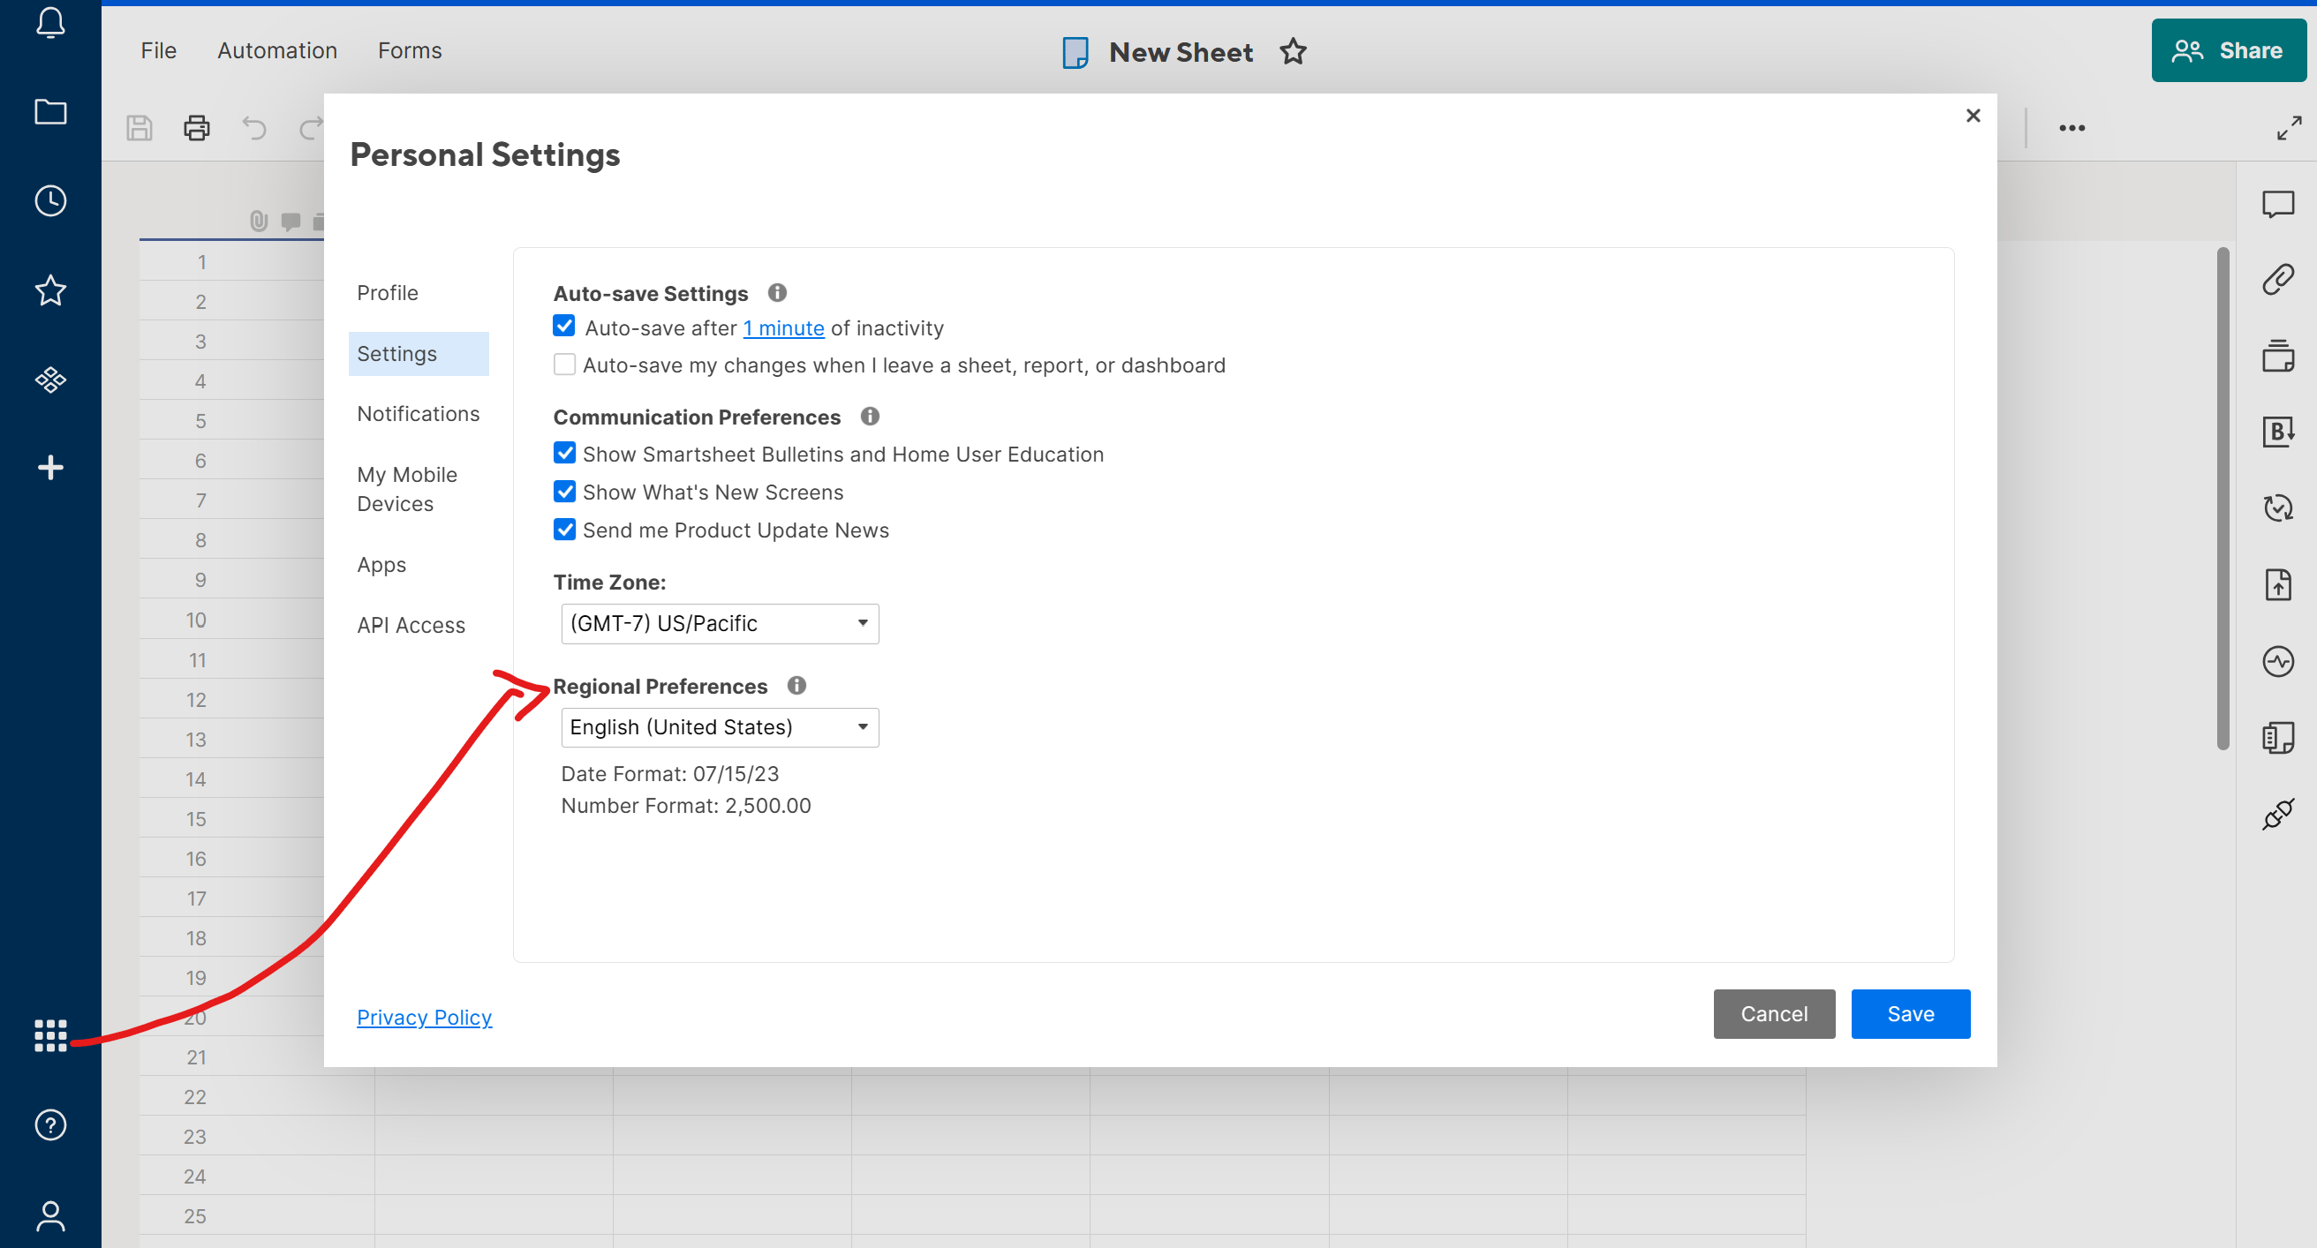This screenshot has height=1248, width=2317.
Task: Click the Save button
Action: tap(1911, 1013)
